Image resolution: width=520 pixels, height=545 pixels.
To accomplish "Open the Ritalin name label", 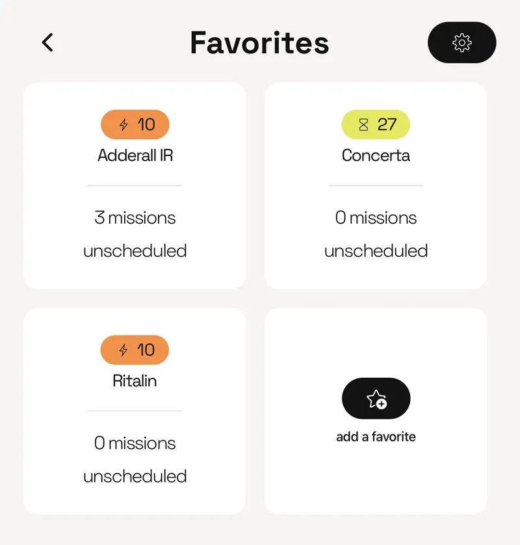I will pos(135,380).
